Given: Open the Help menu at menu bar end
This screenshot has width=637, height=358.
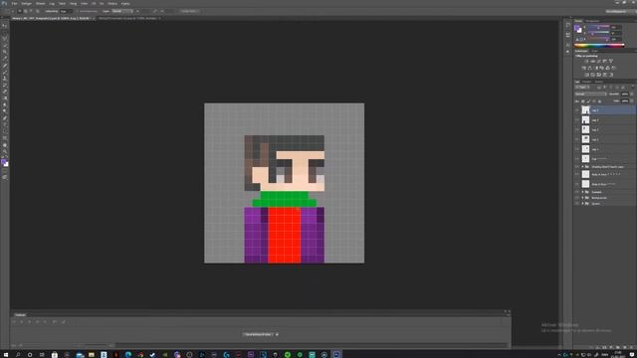Looking at the screenshot, I should click(125, 4).
